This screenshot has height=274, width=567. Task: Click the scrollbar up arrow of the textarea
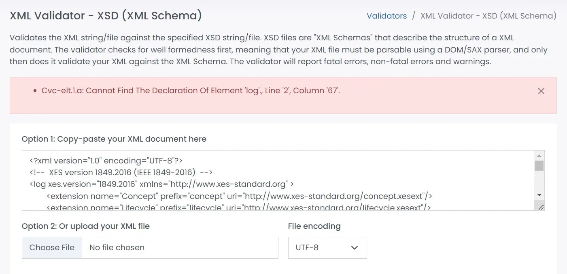[x=539, y=155]
